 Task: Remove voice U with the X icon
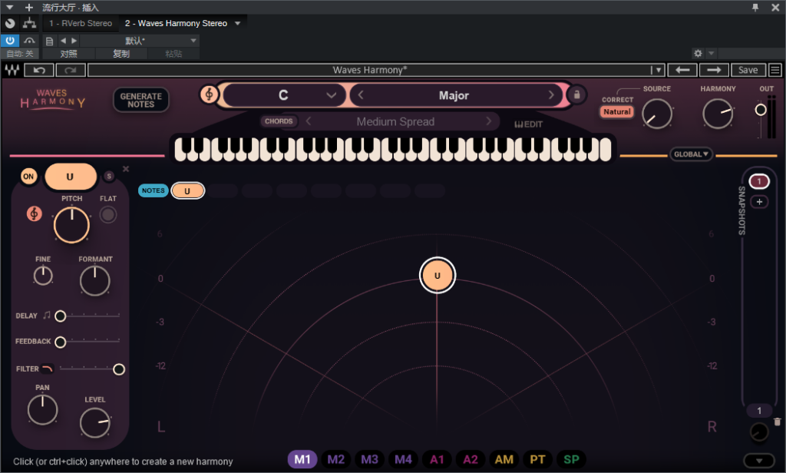[126, 169]
